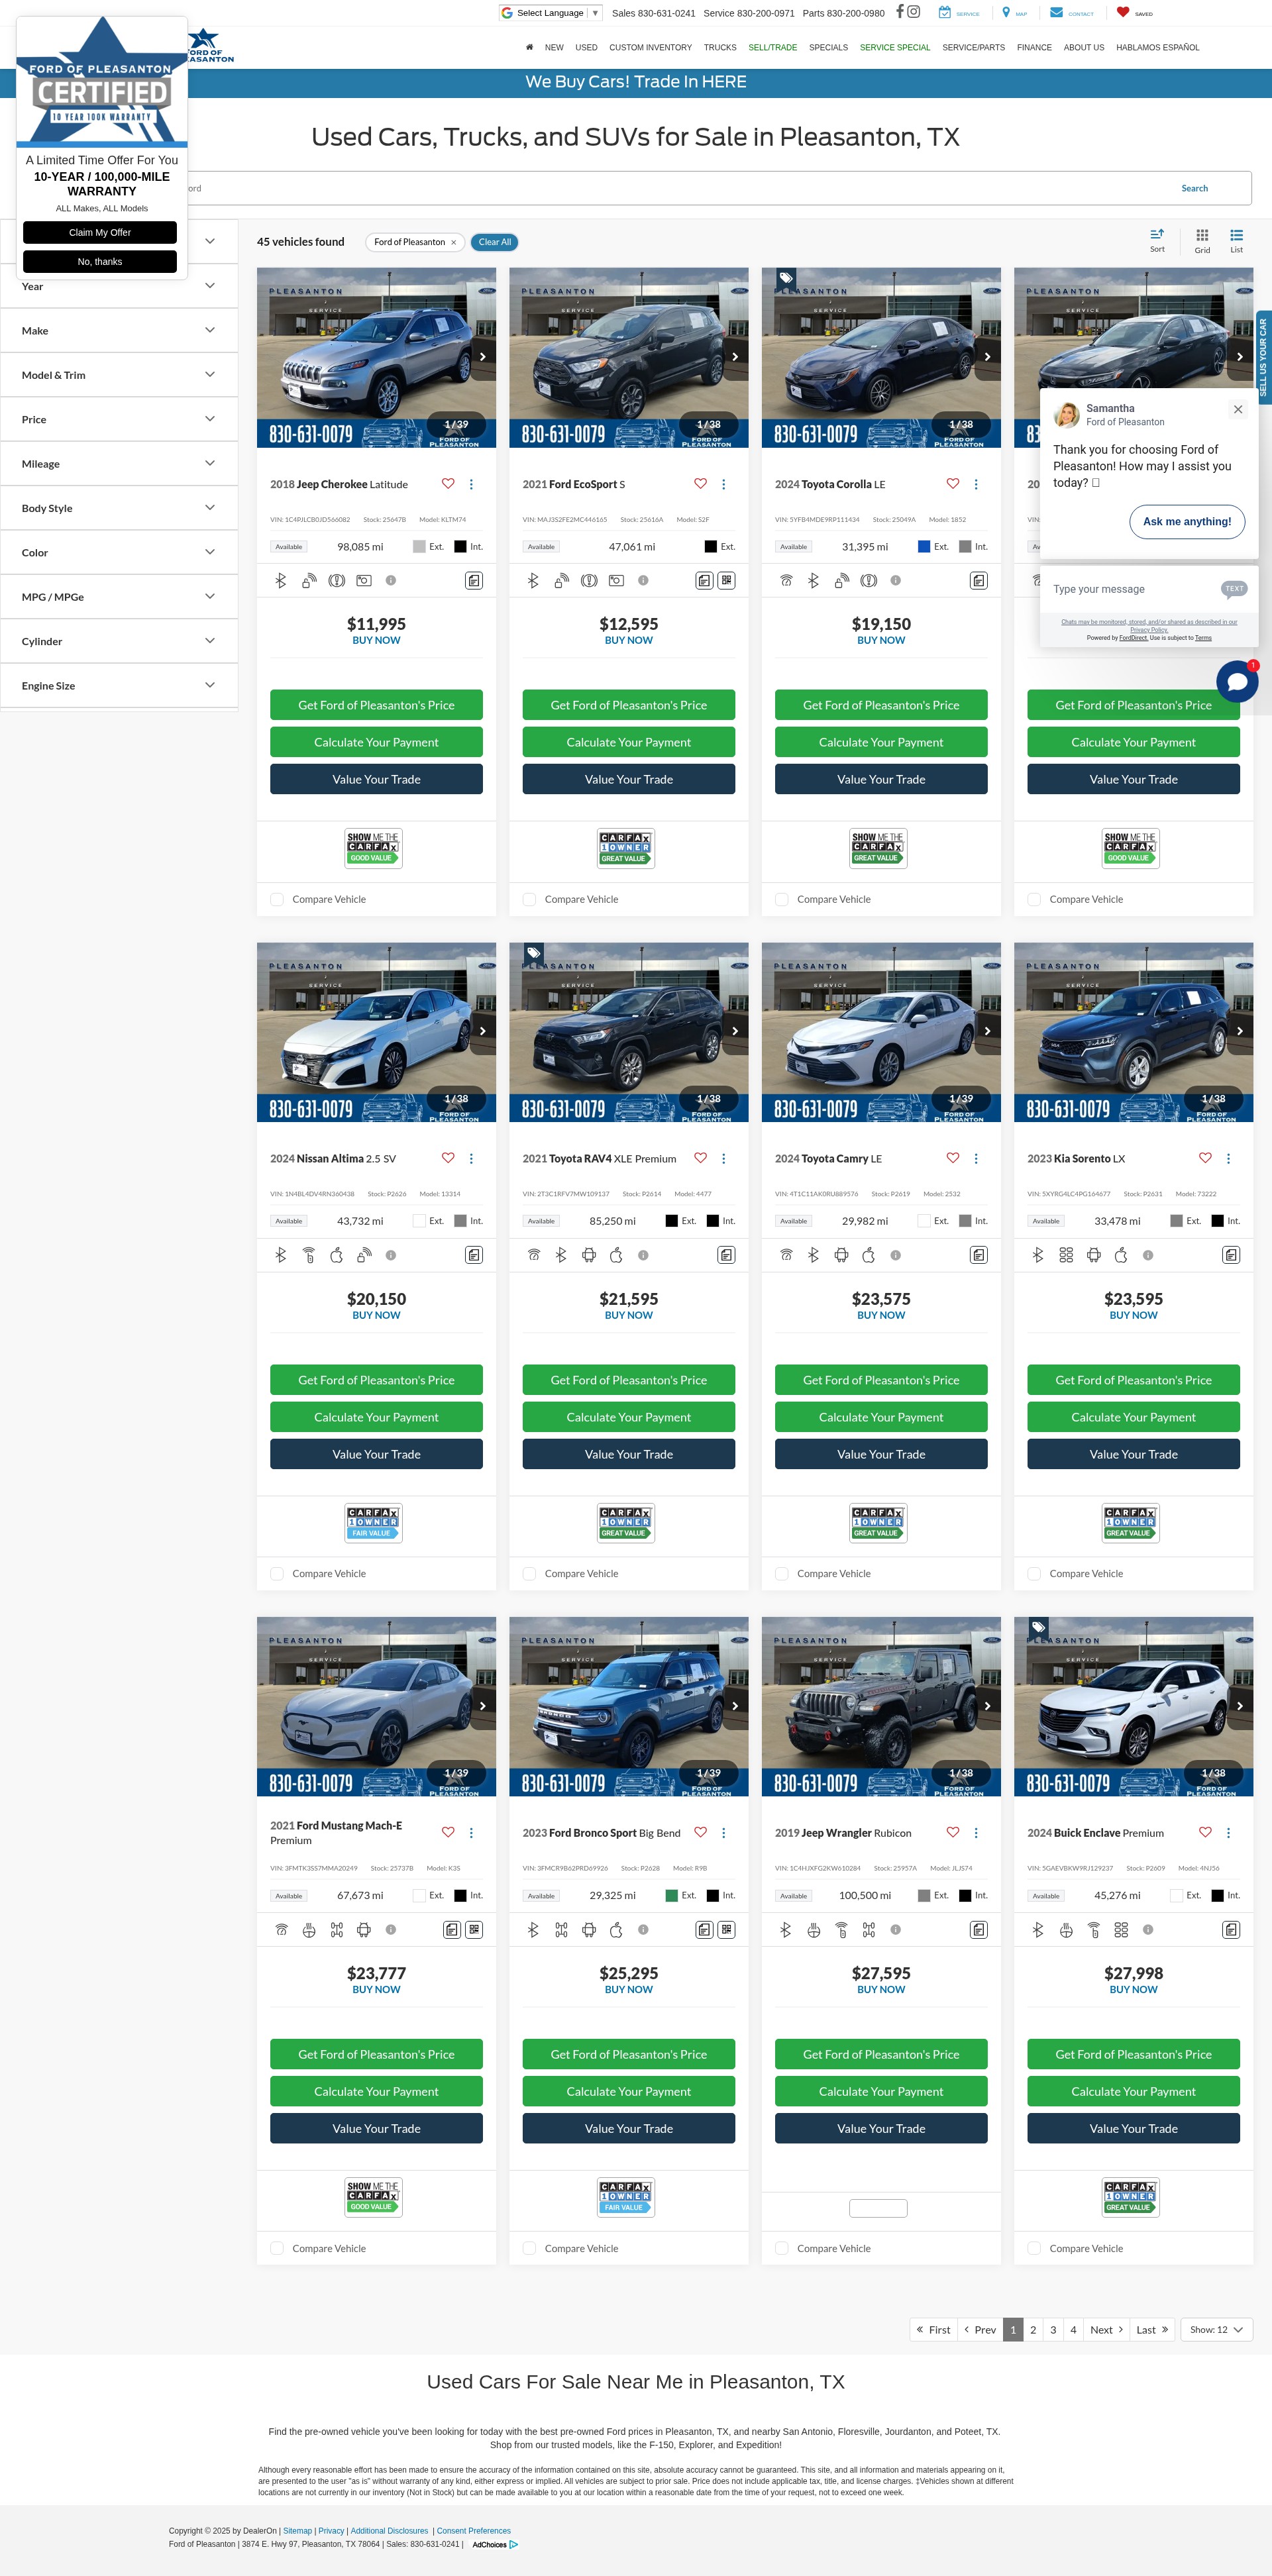Click black exterior color swatch on Ford EcoSport
The image size is (1272, 2576).
710,546
